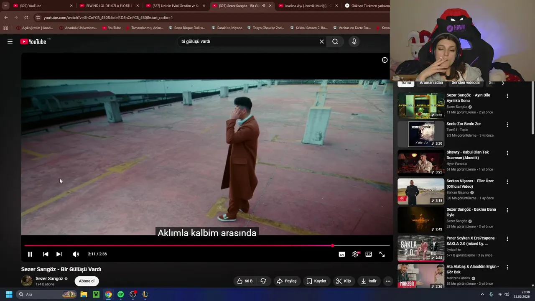The width and height of the screenshot is (535, 301).
Task: Open the Açıköğretim bookmark
Action: tap(34, 28)
